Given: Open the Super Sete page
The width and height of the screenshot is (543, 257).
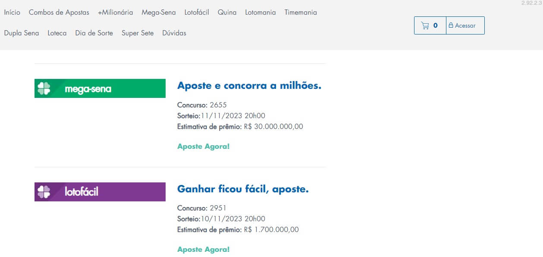Looking at the screenshot, I should pos(137,33).
